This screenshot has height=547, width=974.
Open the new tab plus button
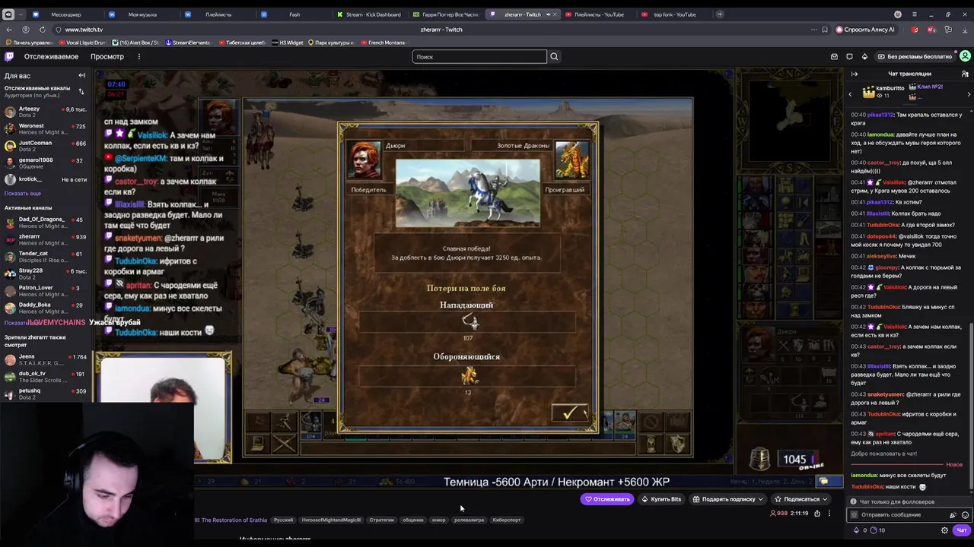720,14
